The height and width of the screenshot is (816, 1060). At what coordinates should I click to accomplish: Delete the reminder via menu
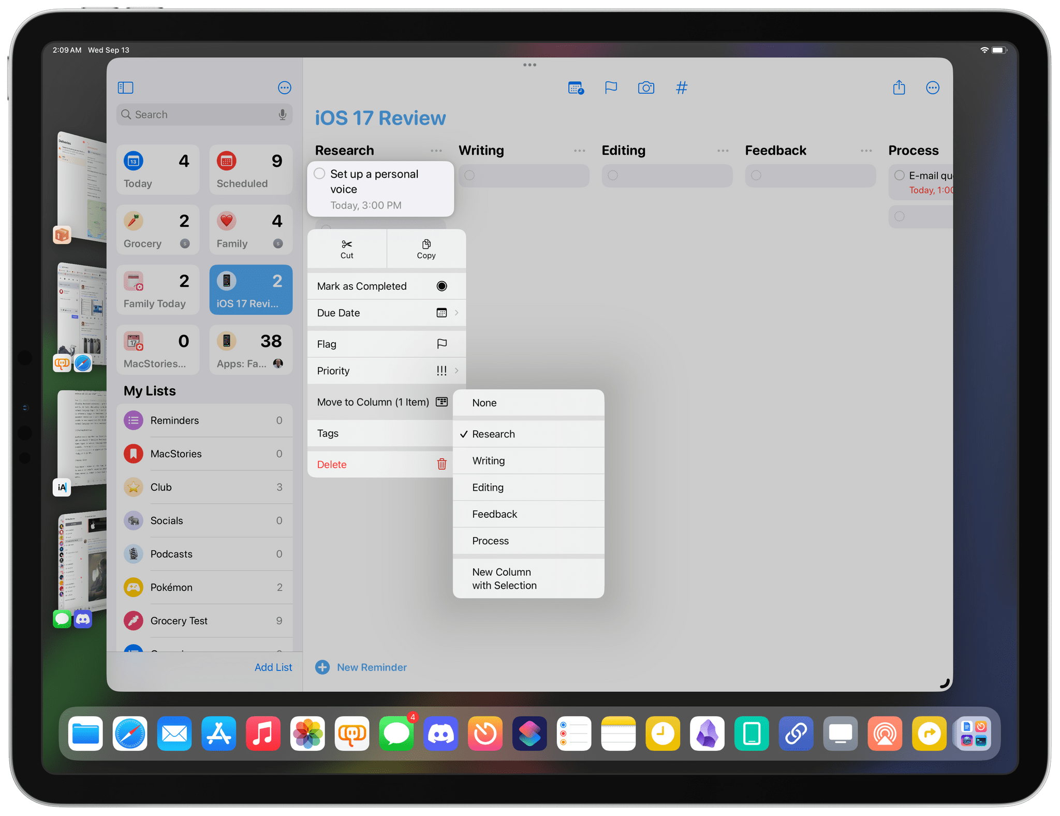(380, 464)
